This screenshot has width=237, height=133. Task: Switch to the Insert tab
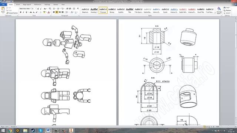(18, 4)
